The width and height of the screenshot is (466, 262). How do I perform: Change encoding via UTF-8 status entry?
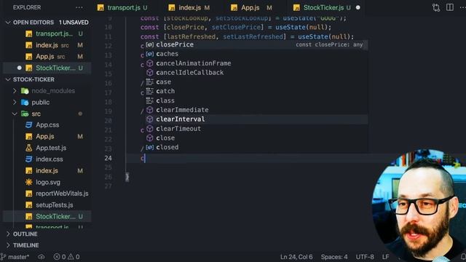(x=365, y=257)
